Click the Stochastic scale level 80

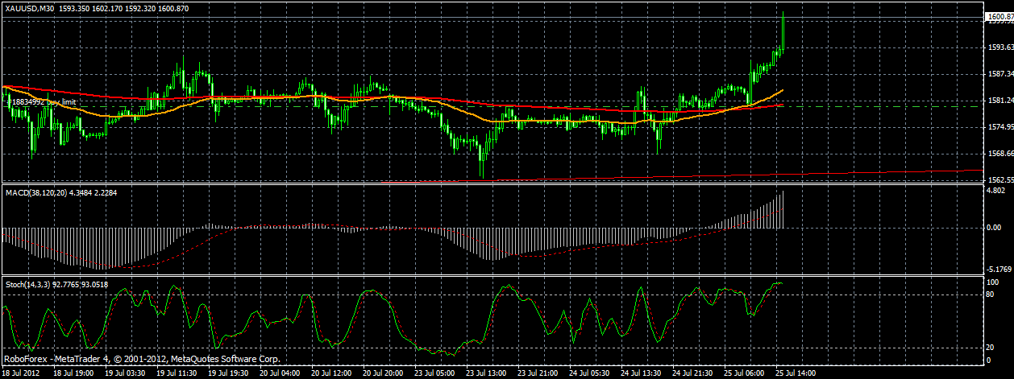tap(991, 295)
